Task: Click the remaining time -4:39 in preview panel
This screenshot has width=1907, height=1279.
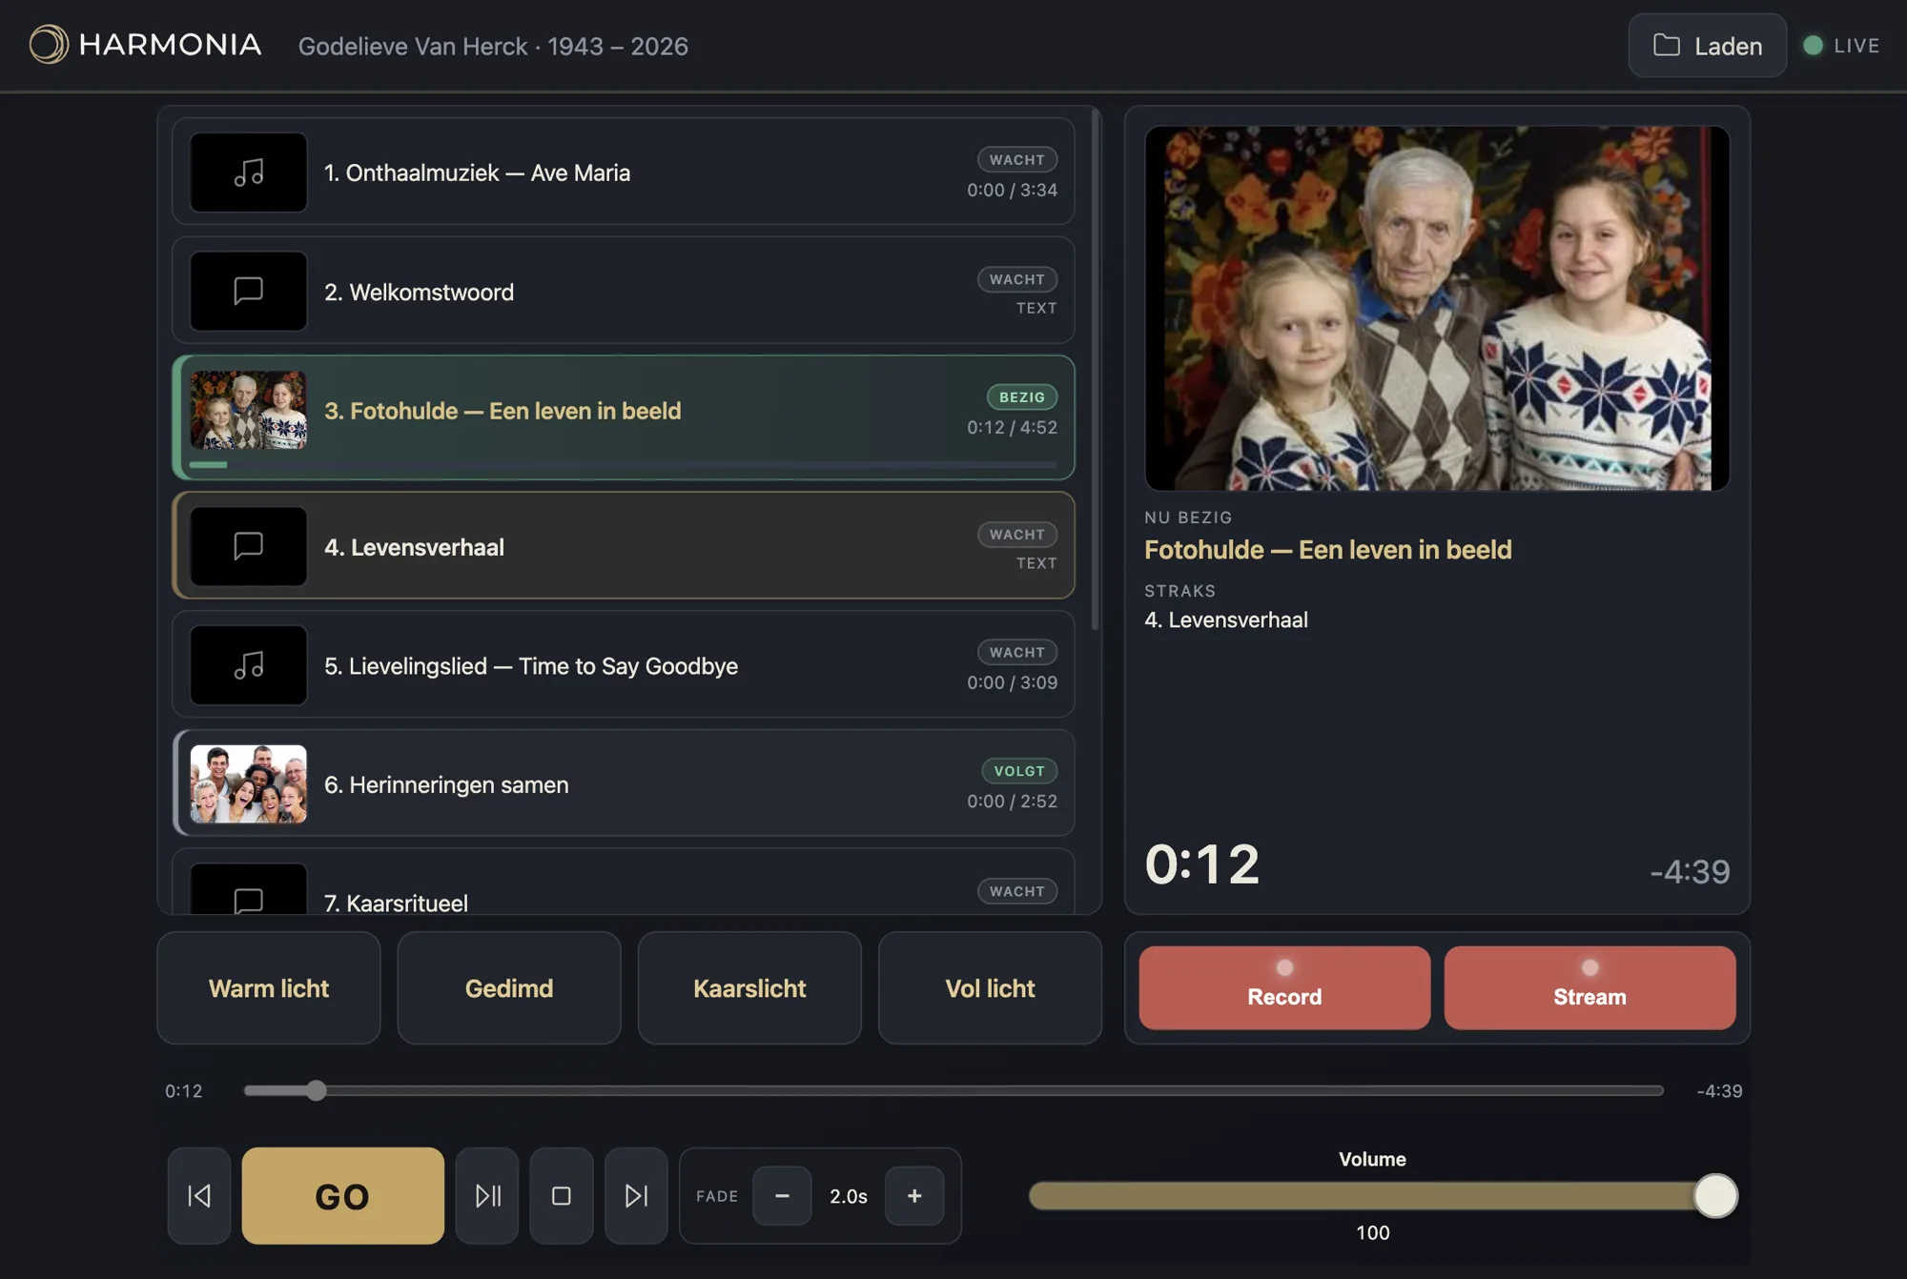Action: pyautogui.click(x=1690, y=871)
